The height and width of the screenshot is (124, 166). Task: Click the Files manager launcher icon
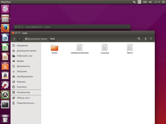point(5,19)
